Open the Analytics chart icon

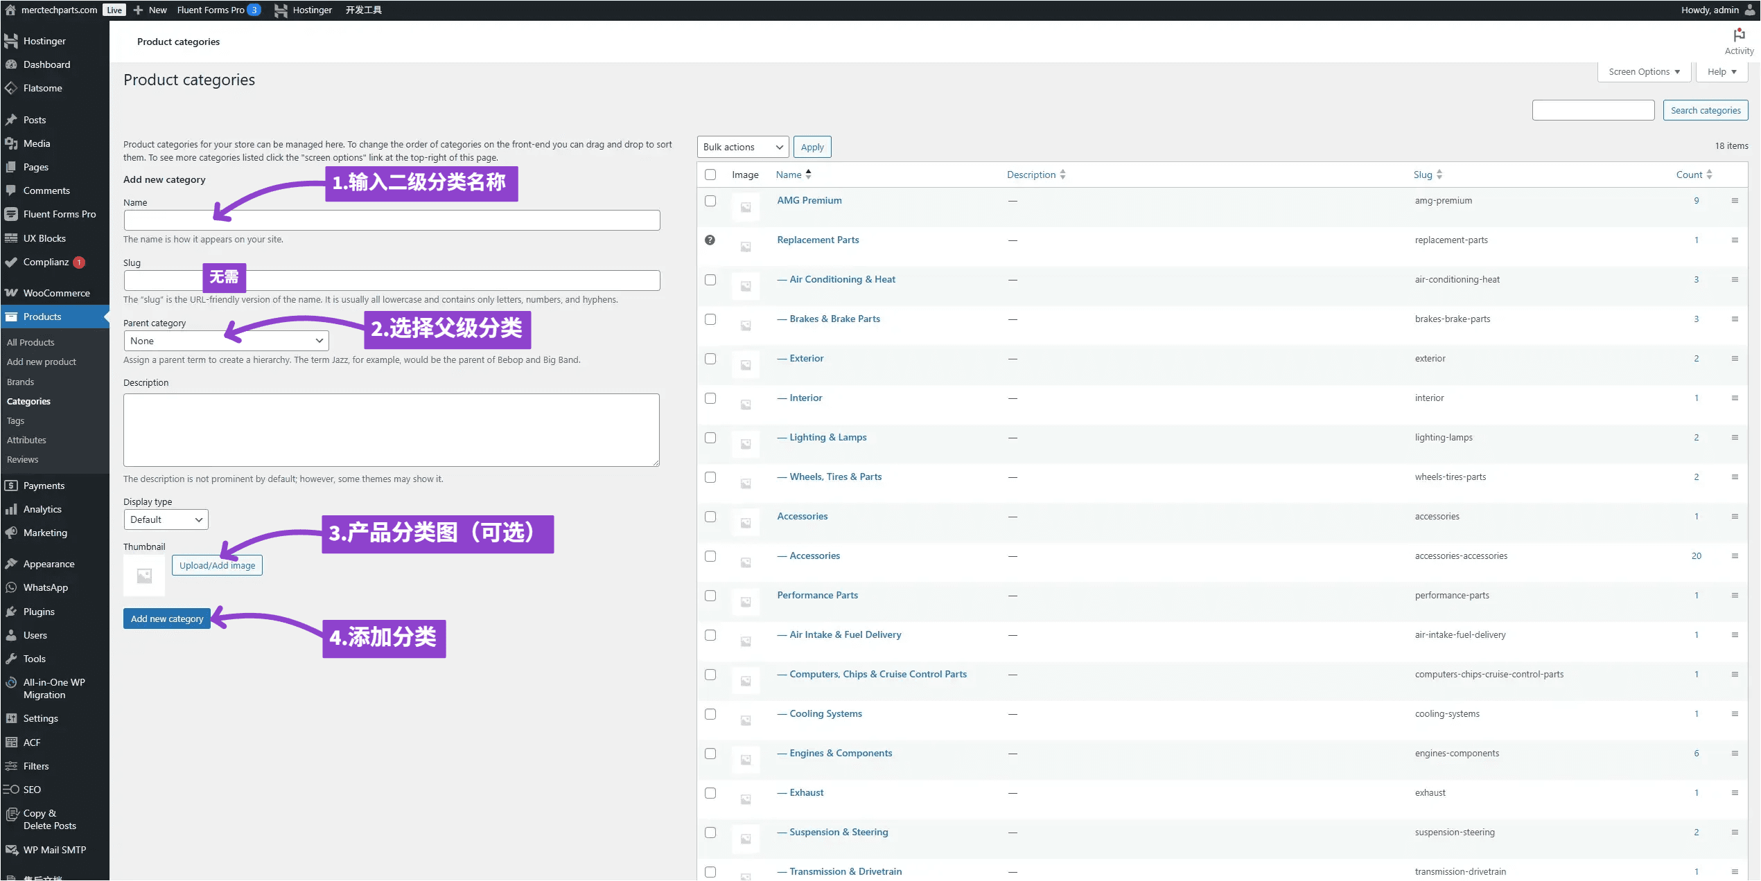[x=11, y=509]
